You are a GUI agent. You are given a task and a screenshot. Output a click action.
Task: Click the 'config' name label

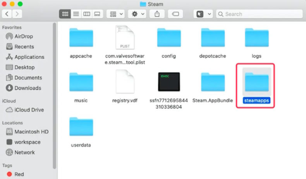(169, 56)
